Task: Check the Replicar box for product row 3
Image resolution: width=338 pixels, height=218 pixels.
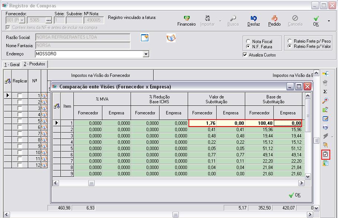Action: click(x=20, y=108)
